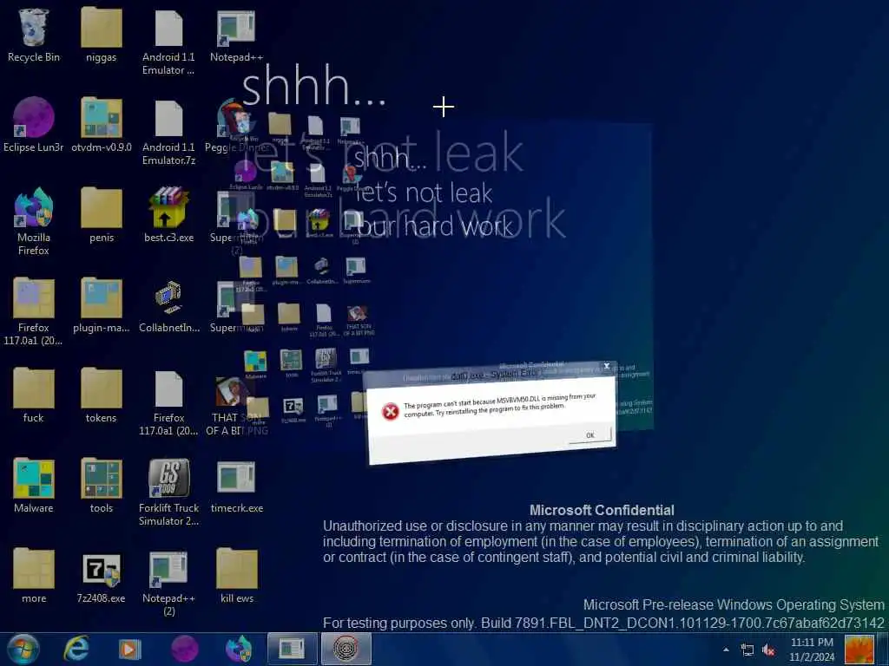The height and width of the screenshot is (666, 889).
Task: Select the Notepad++ (2) shortcut icon
Action: (168, 582)
